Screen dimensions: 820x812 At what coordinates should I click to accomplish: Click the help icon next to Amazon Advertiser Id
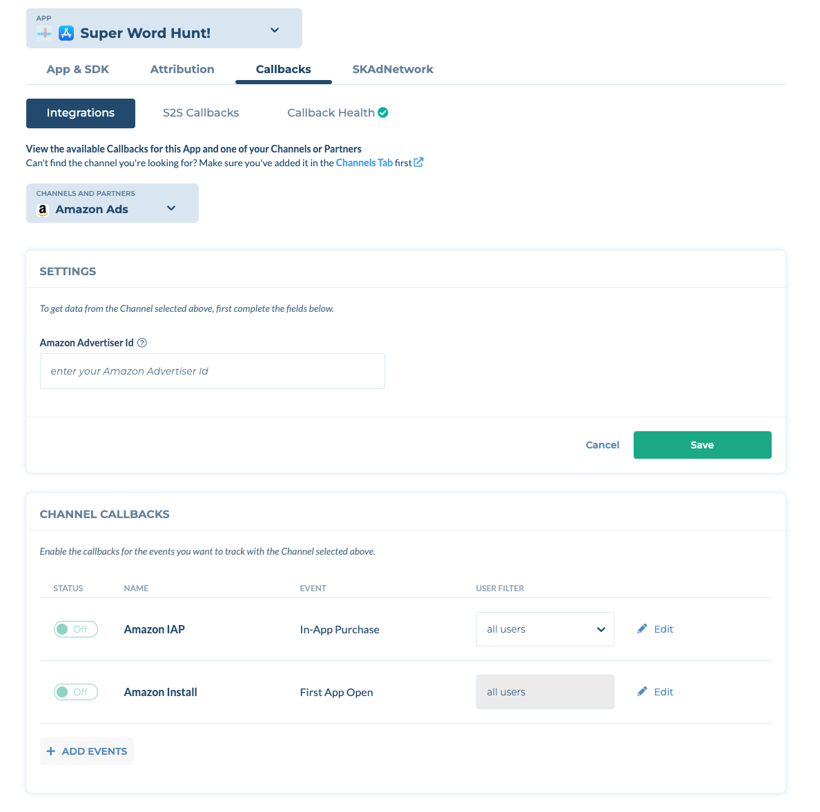click(141, 343)
